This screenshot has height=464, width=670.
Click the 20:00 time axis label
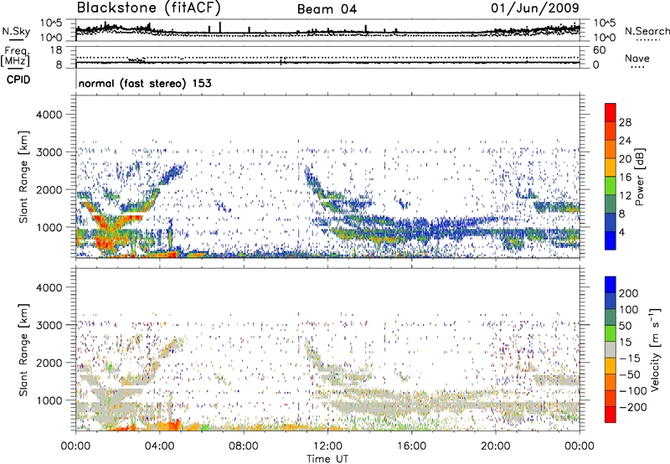(496, 446)
